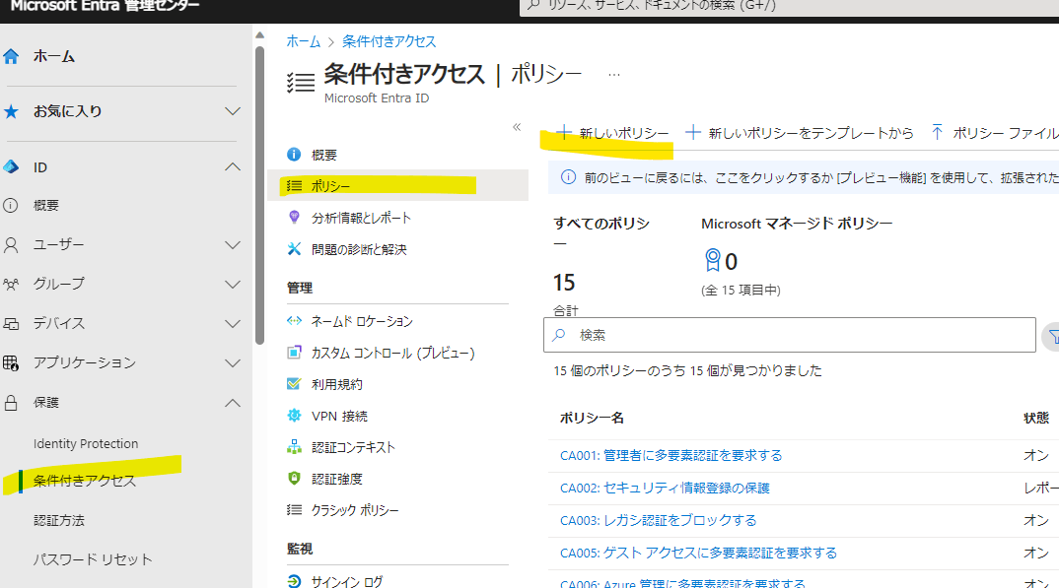
Task: Collapse the 保護 section chevron
Action: (x=233, y=403)
